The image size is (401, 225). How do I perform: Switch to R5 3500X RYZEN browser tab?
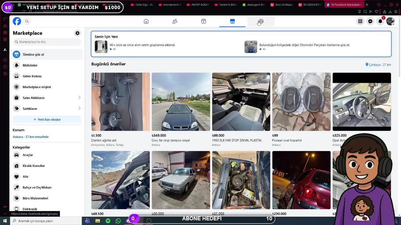[310, 5]
